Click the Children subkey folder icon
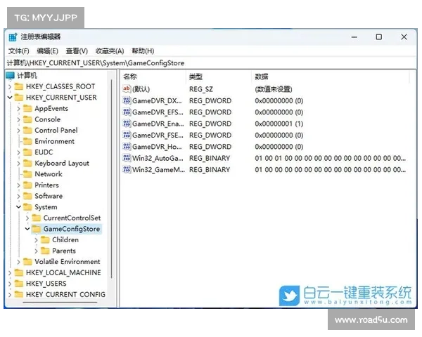The width and height of the screenshot is (422, 337). [45, 239]
